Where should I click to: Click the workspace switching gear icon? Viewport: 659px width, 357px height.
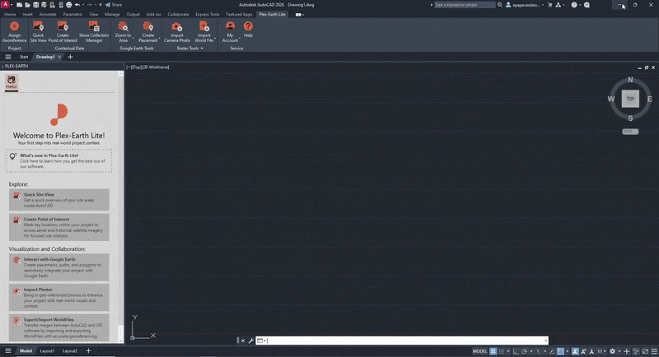612,351
